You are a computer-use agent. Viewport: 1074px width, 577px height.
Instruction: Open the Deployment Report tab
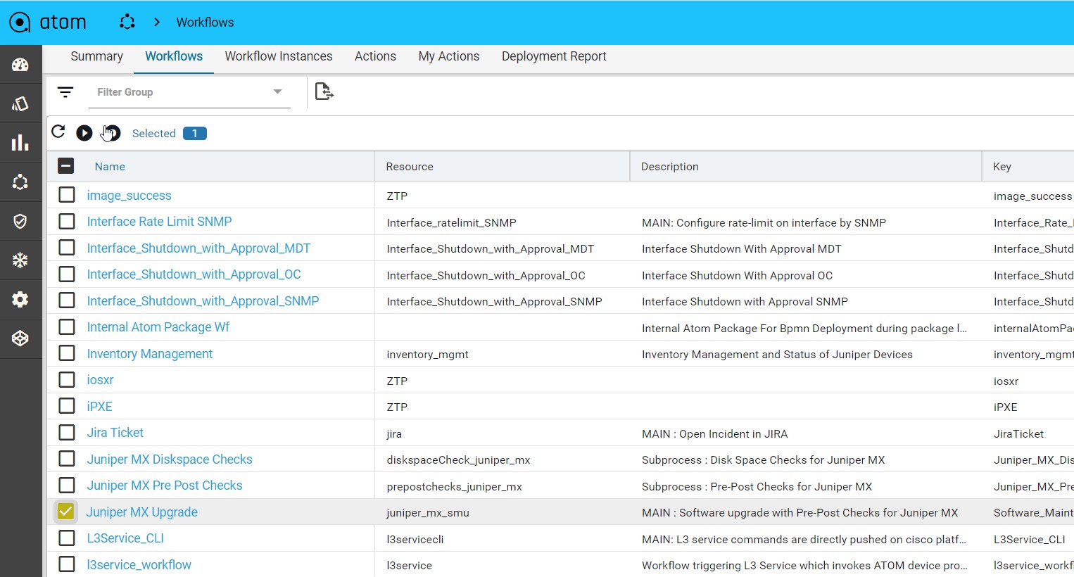point(554,56)
